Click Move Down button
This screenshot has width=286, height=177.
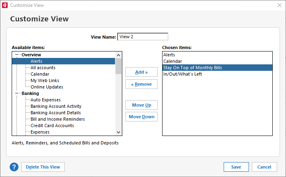tap(141, 117)
